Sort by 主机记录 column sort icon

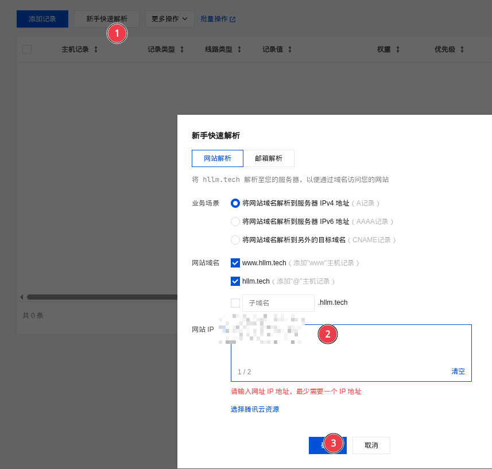(x=96, y=49)
